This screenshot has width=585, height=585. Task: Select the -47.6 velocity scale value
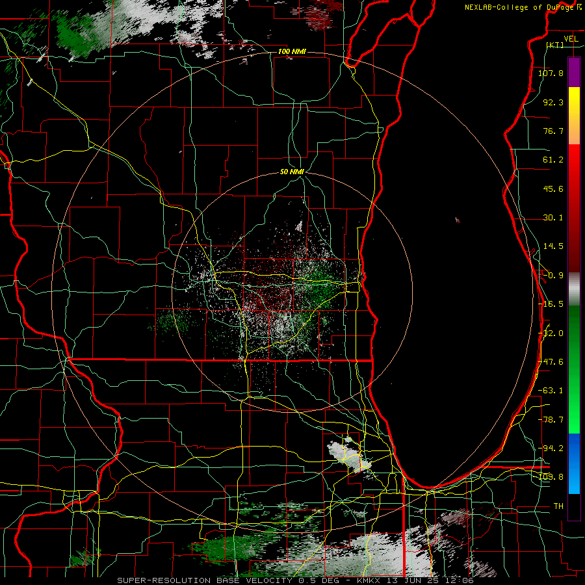coord(551,362)
